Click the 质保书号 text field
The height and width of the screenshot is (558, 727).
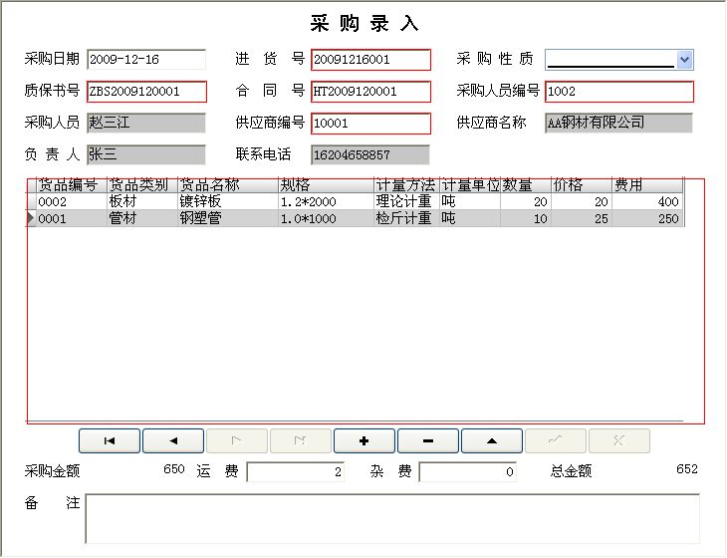[146, 92]
